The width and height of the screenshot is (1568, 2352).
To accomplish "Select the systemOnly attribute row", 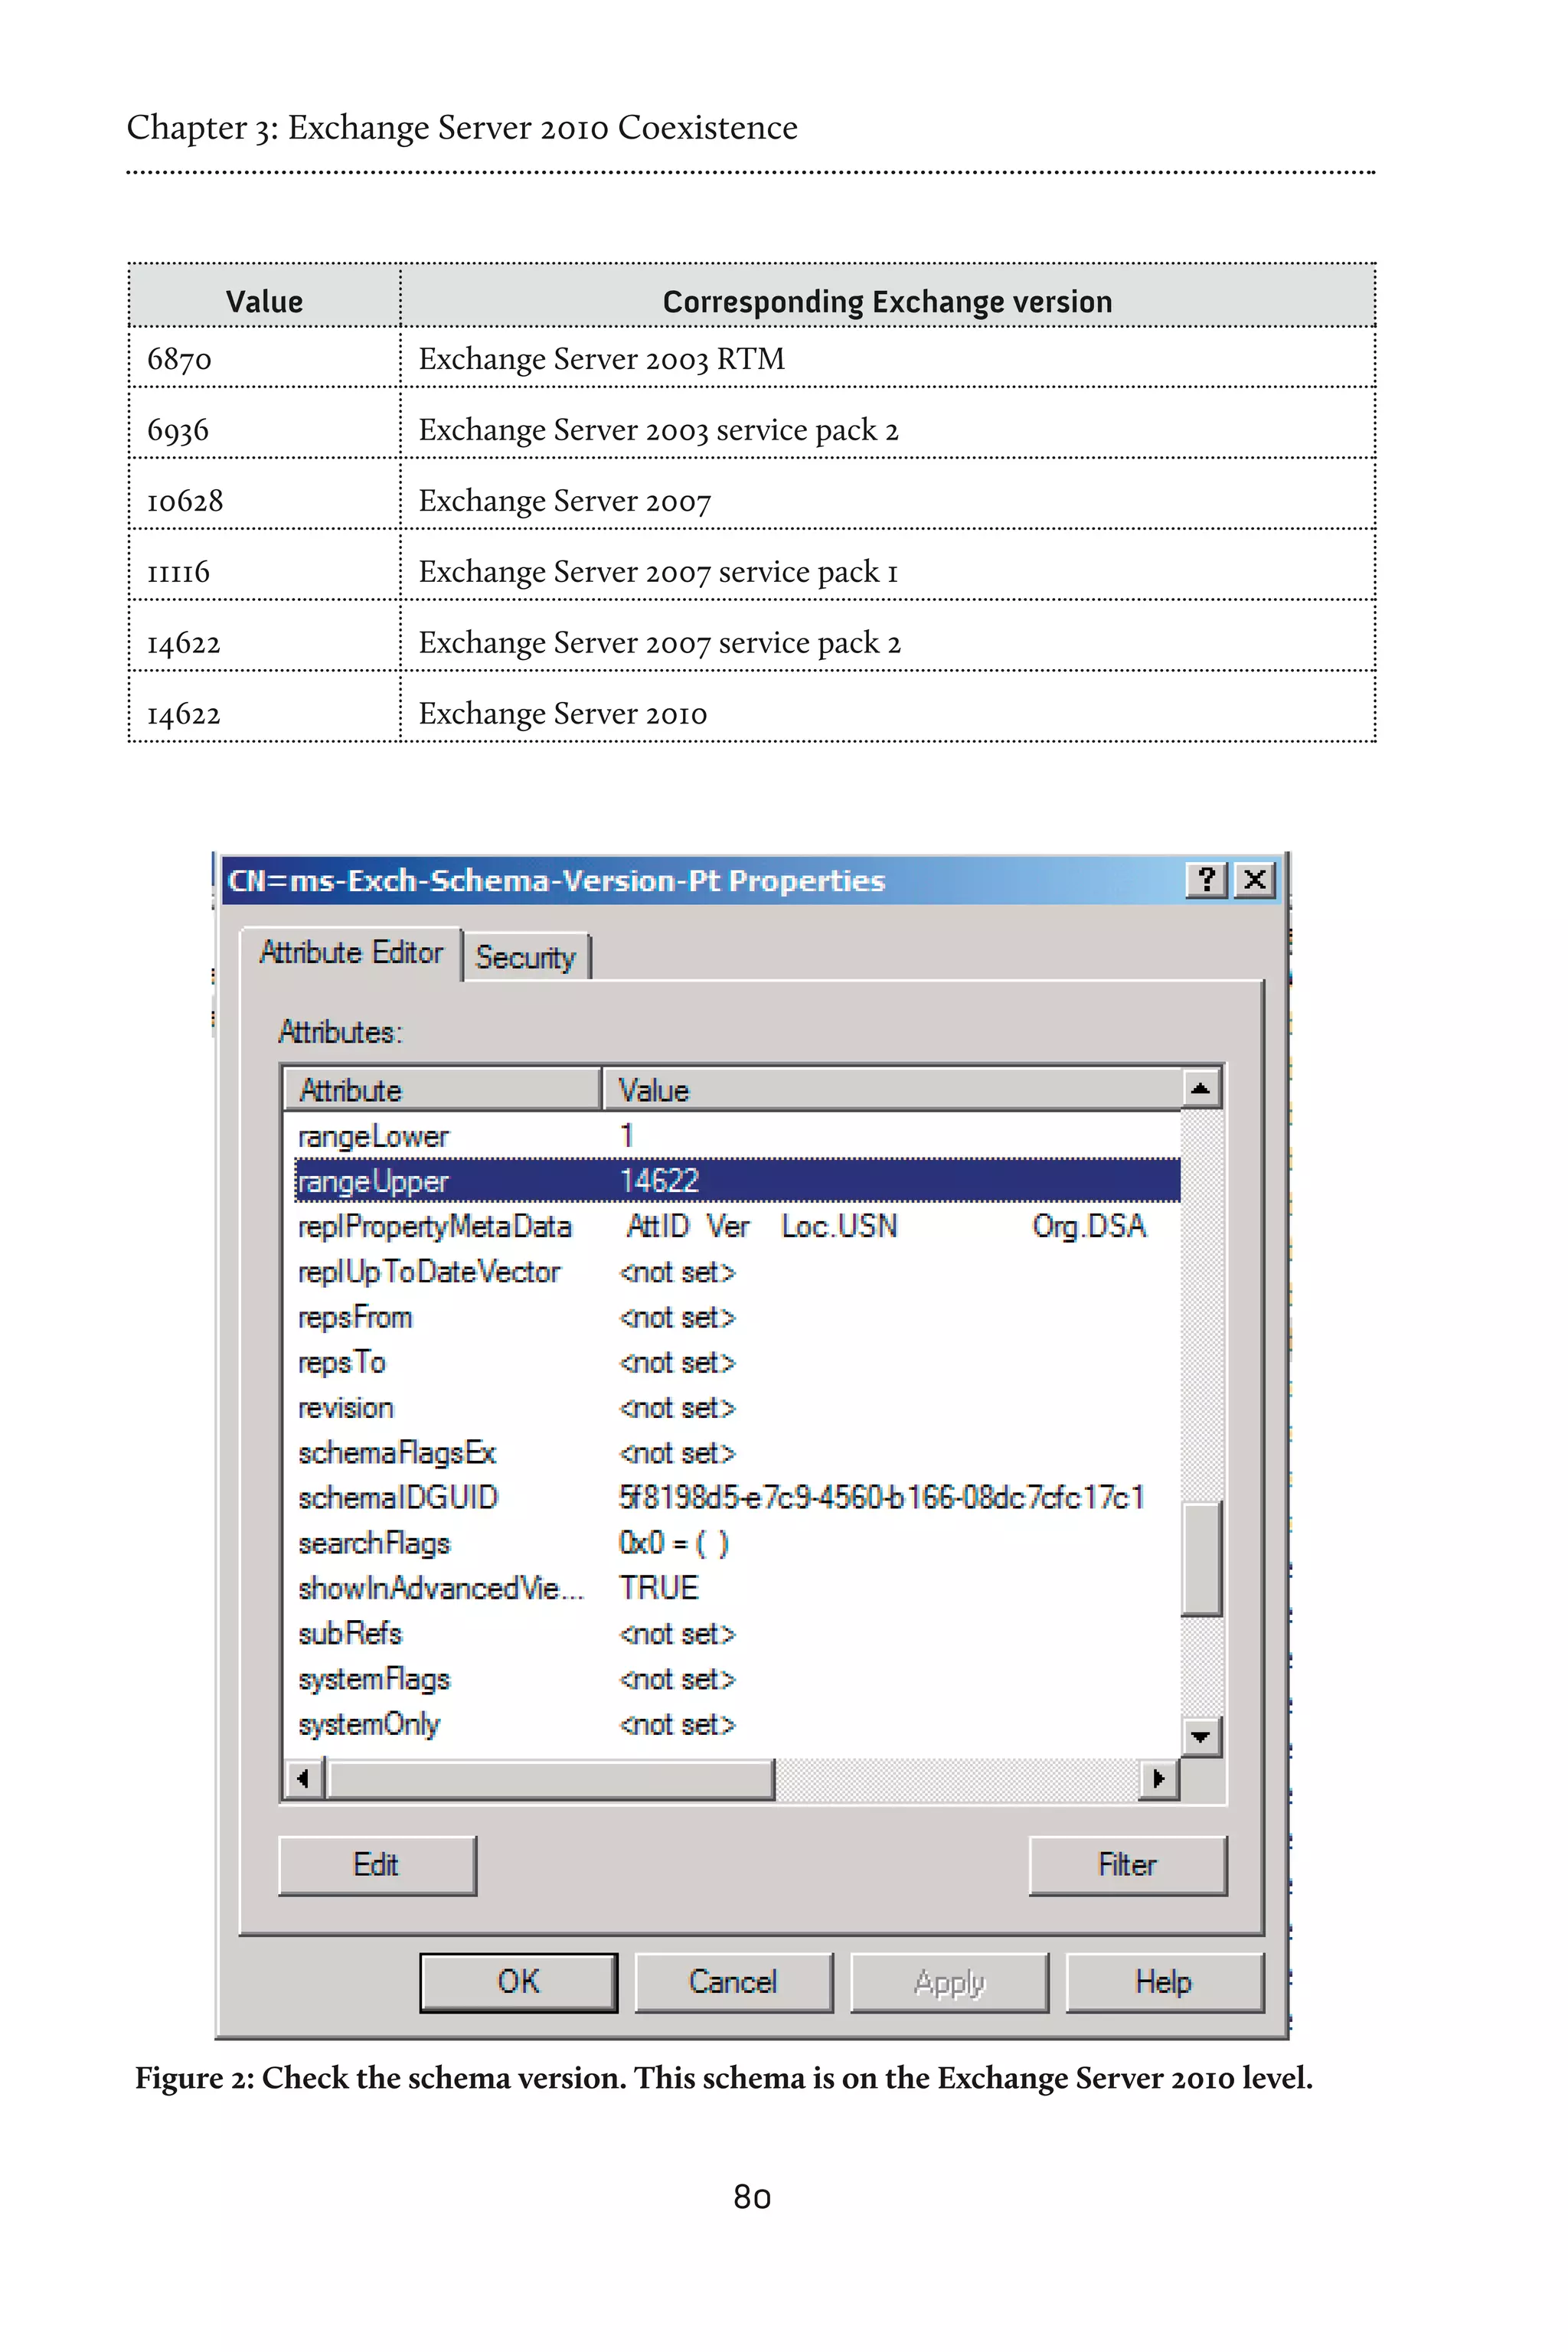I will point(737,1724).
